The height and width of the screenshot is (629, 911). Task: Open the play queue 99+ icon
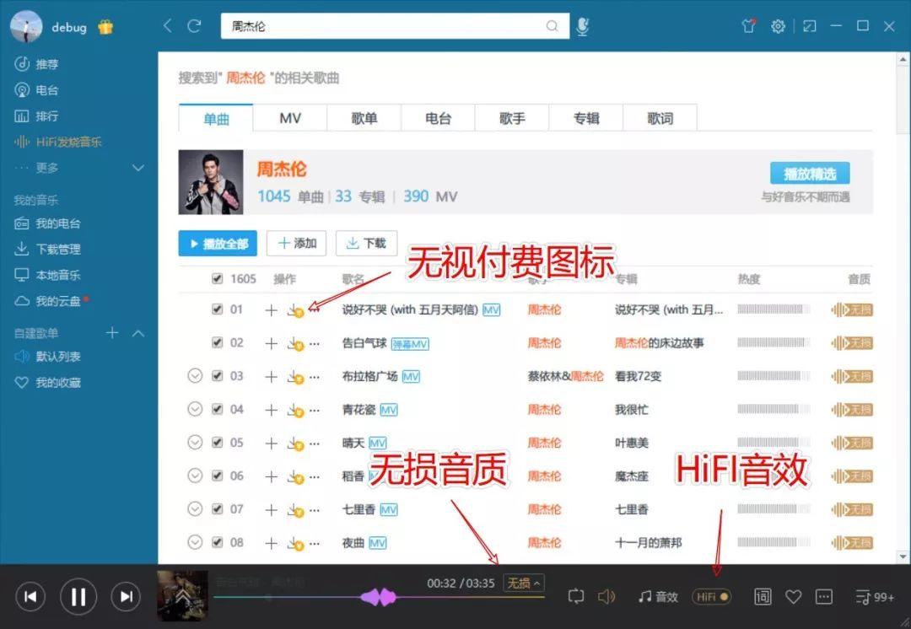875,597
